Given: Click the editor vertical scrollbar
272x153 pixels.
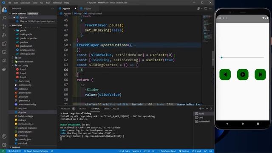Looking at the screenshot, I should click(213, 58).
